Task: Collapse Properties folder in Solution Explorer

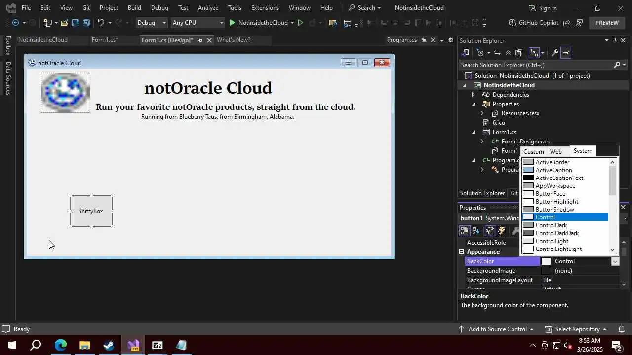Action: click(473, 104)
